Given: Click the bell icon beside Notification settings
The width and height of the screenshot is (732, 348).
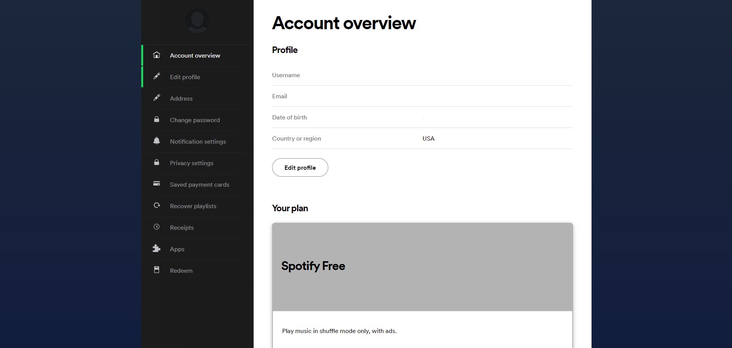Looking at the screenshot, I should pos(156,141).
